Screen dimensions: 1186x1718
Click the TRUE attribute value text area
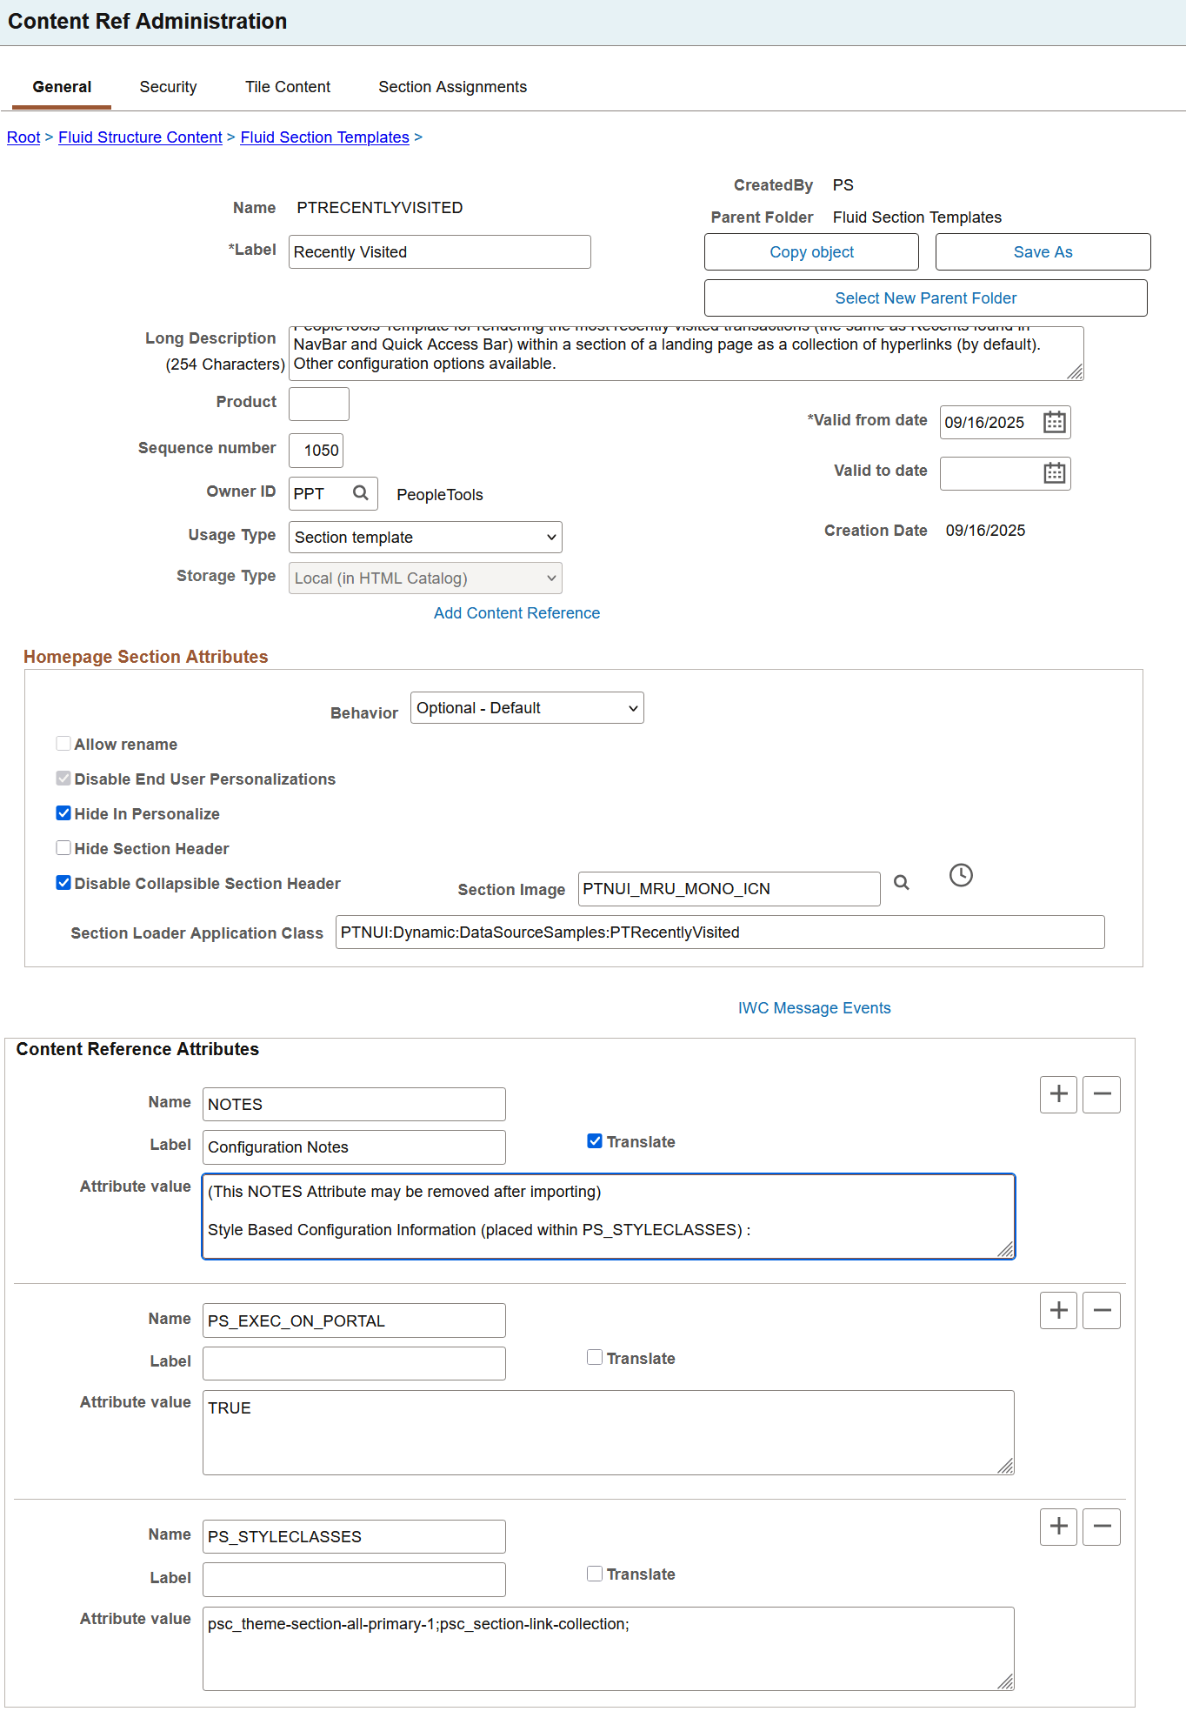(609, 1433)
